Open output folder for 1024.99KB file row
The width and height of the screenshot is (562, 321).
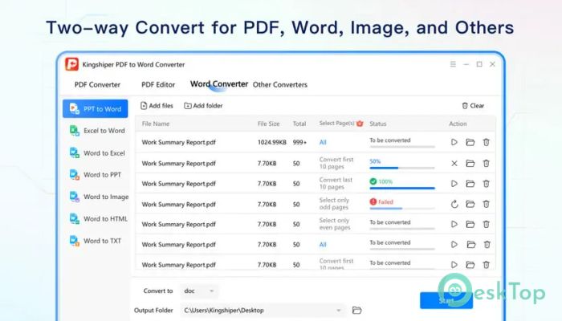pyautogui.click(x=470, y=142)
